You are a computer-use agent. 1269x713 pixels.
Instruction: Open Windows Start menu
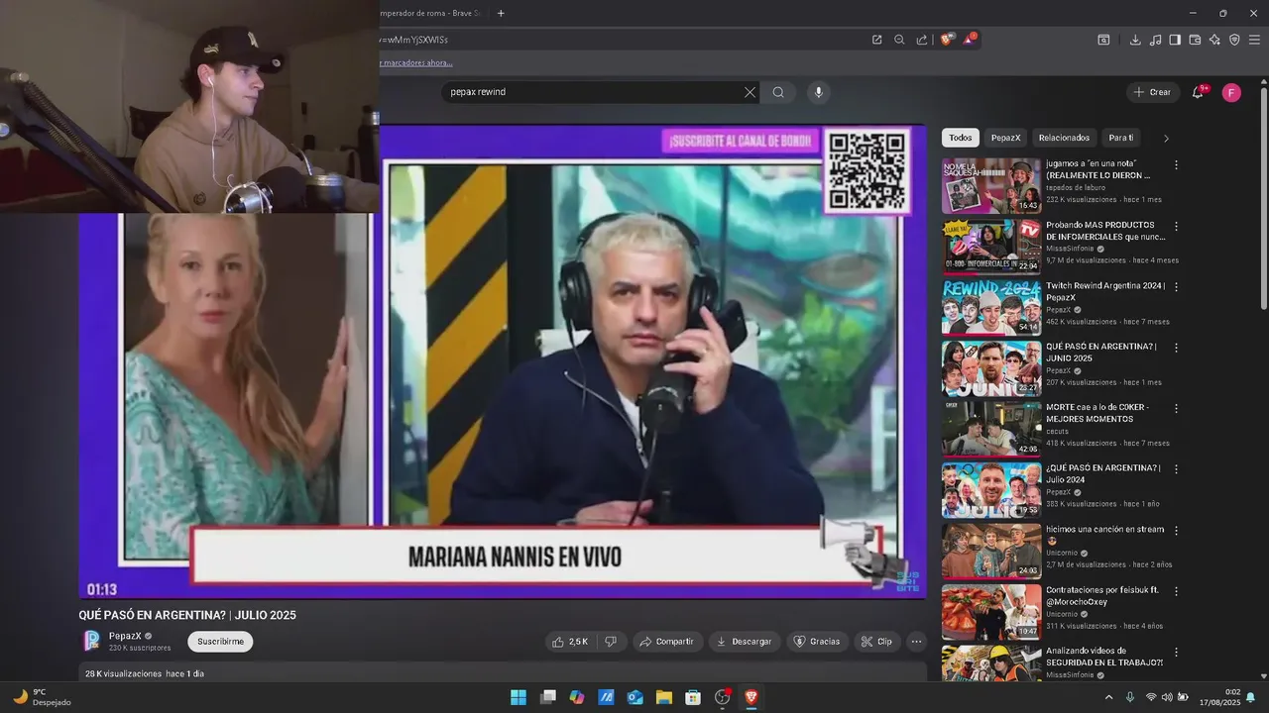click(x=519, y=697)
